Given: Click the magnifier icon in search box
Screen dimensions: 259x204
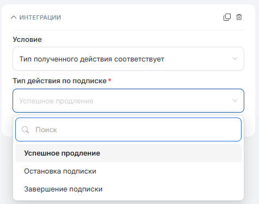Looking at the screenshot, I should pyautogui.click(x=25, y=130).
